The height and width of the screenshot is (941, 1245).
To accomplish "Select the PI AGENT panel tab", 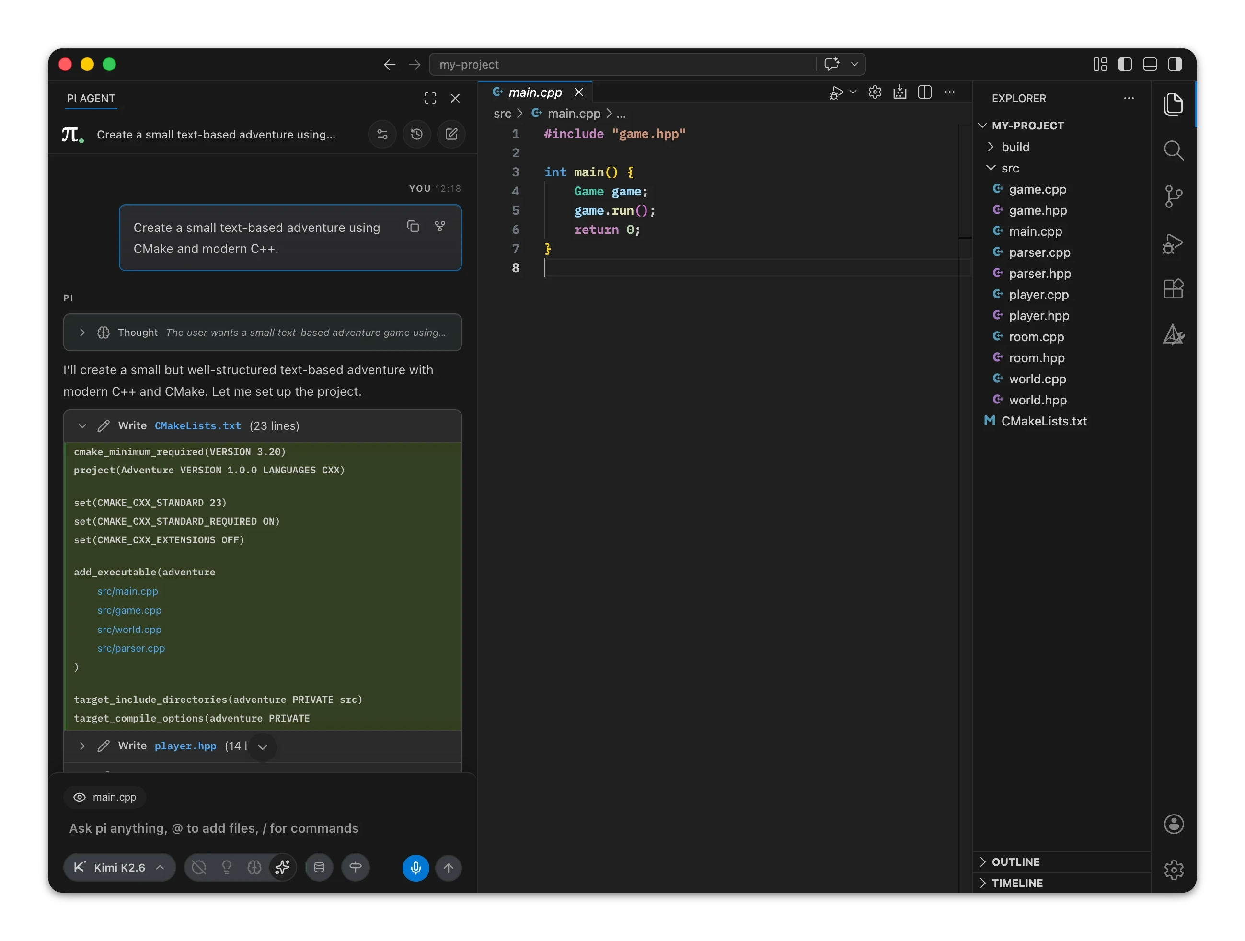I will [x=91, y=99].
